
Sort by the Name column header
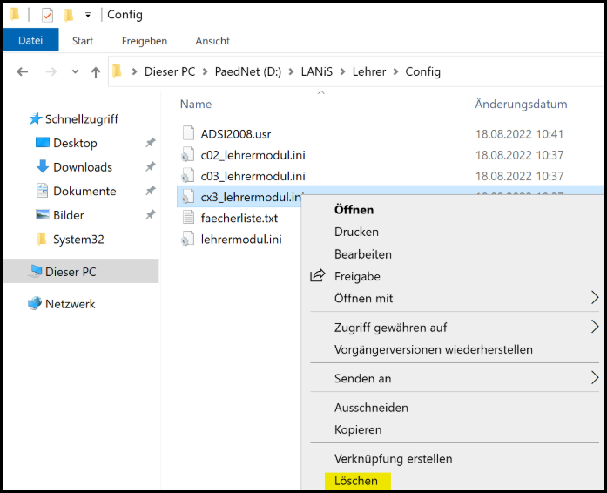[196, 104]
